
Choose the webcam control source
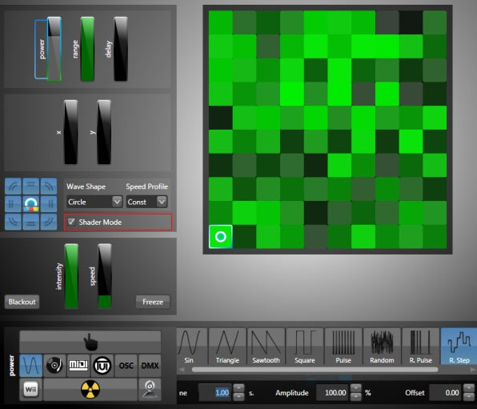(150, 389)
